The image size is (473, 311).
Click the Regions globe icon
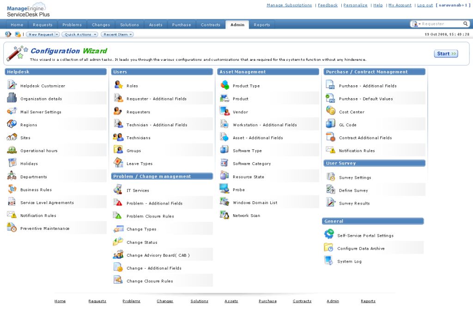coord(12,123)
